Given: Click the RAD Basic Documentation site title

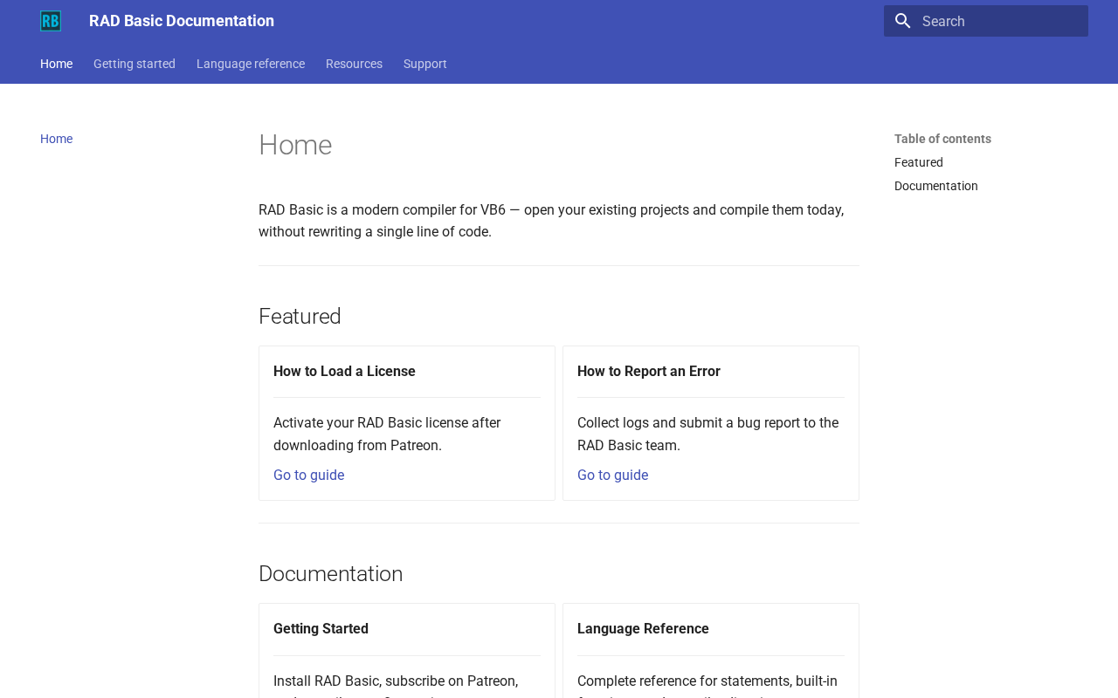Looking at the screenshot, I should [x=182, y=21].
